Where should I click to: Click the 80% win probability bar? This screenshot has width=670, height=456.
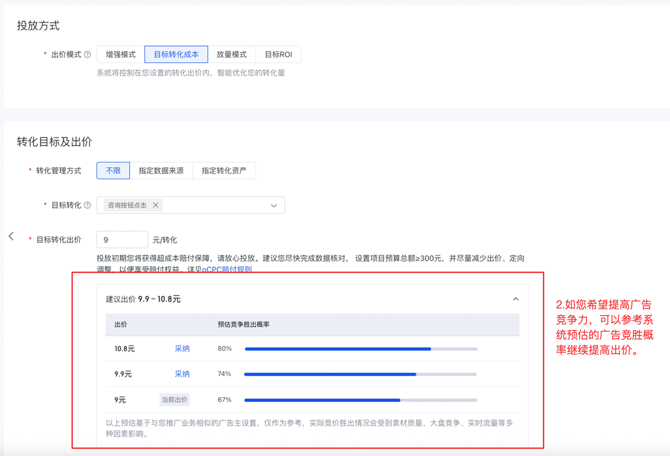point(361,349)
